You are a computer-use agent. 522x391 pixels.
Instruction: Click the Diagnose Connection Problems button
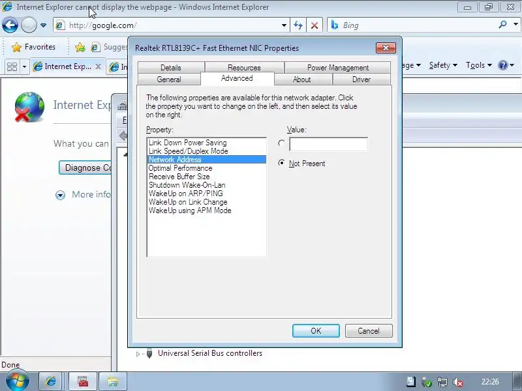point(86,167)
